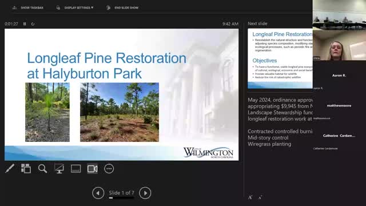Open the Display Settings dropdown
Viewport: 366px width, 206px height.
point(75,7)
